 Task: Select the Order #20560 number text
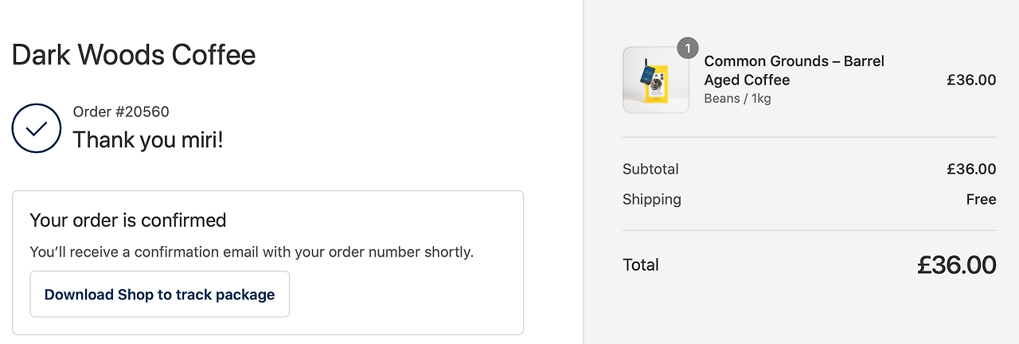coord(121,112)
